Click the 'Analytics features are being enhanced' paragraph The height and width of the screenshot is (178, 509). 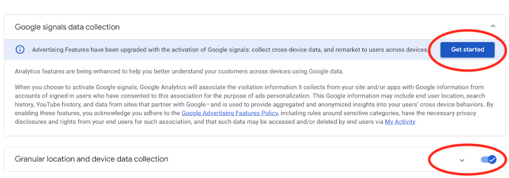(x=179, y=72)
